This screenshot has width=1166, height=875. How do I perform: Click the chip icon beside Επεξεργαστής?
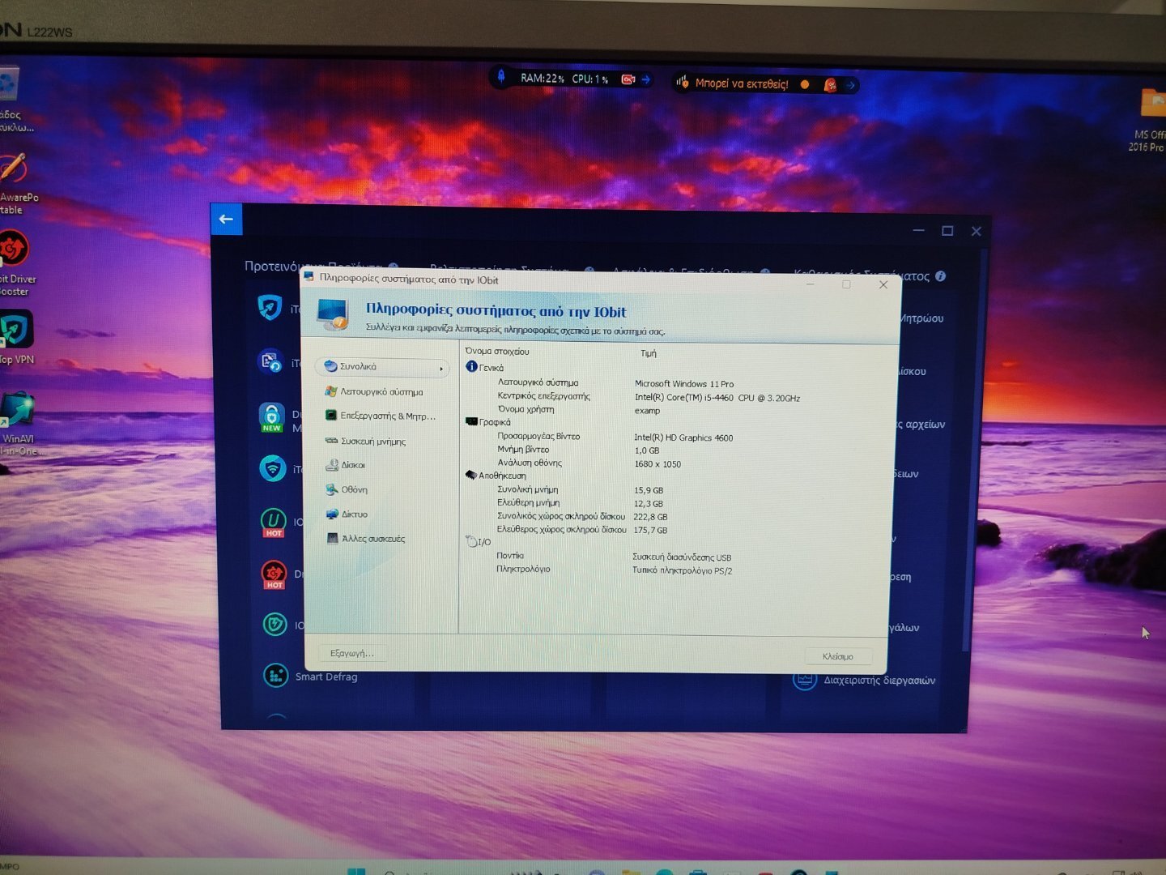point(330,416)
